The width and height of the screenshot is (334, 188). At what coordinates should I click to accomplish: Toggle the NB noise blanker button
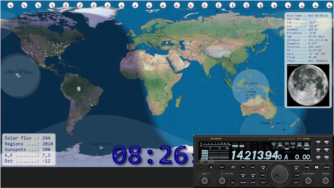[x=243, y=167]
